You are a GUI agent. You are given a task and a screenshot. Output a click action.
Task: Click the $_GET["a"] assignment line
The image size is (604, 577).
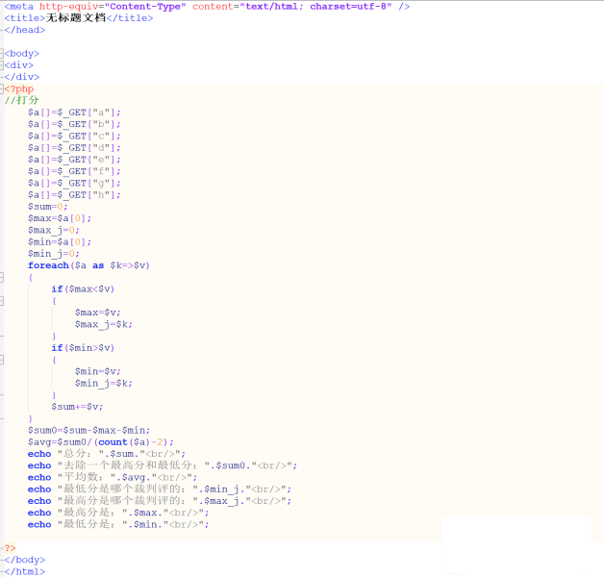tap(74, 113)
